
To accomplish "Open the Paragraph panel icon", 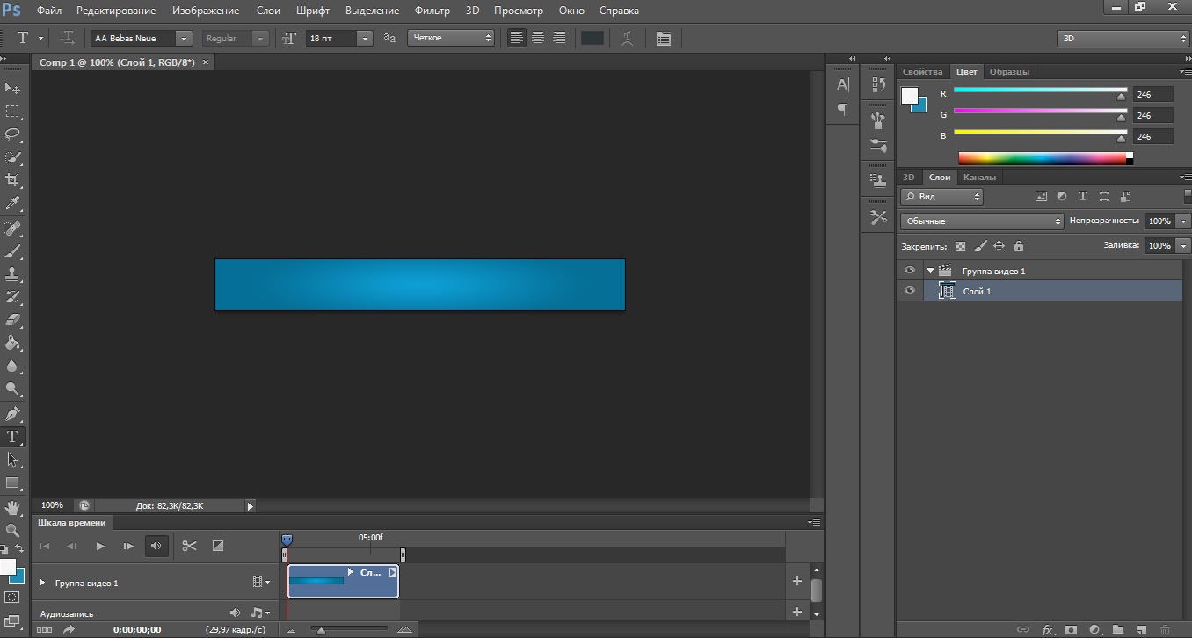I will coord(842,109).
